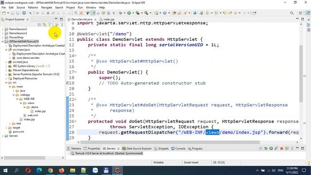Switch to the index.jsp editor tab
The width and height of the screenshot is (311, 175).
(x=107, y=19)
